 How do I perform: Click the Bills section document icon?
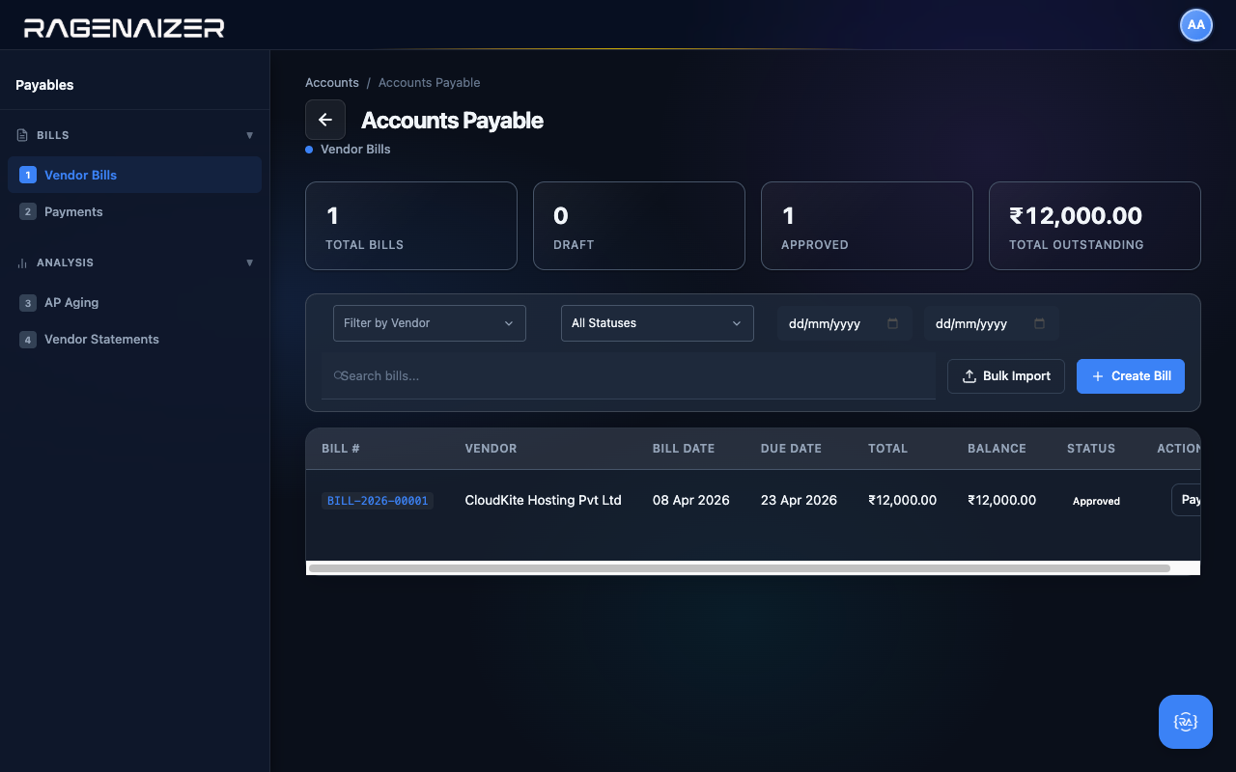[22, 135]
